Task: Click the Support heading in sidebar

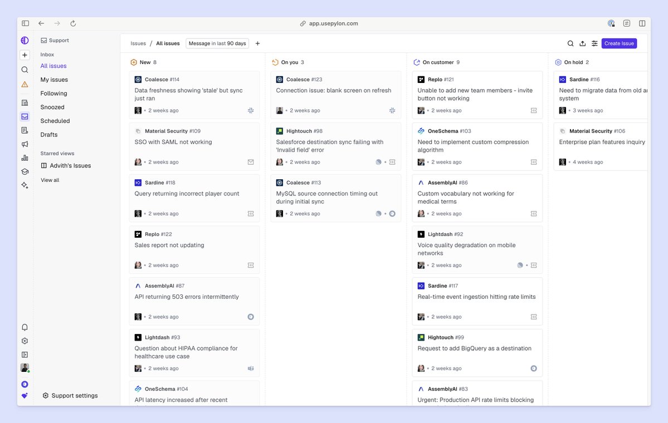Action: coord(55,41)
